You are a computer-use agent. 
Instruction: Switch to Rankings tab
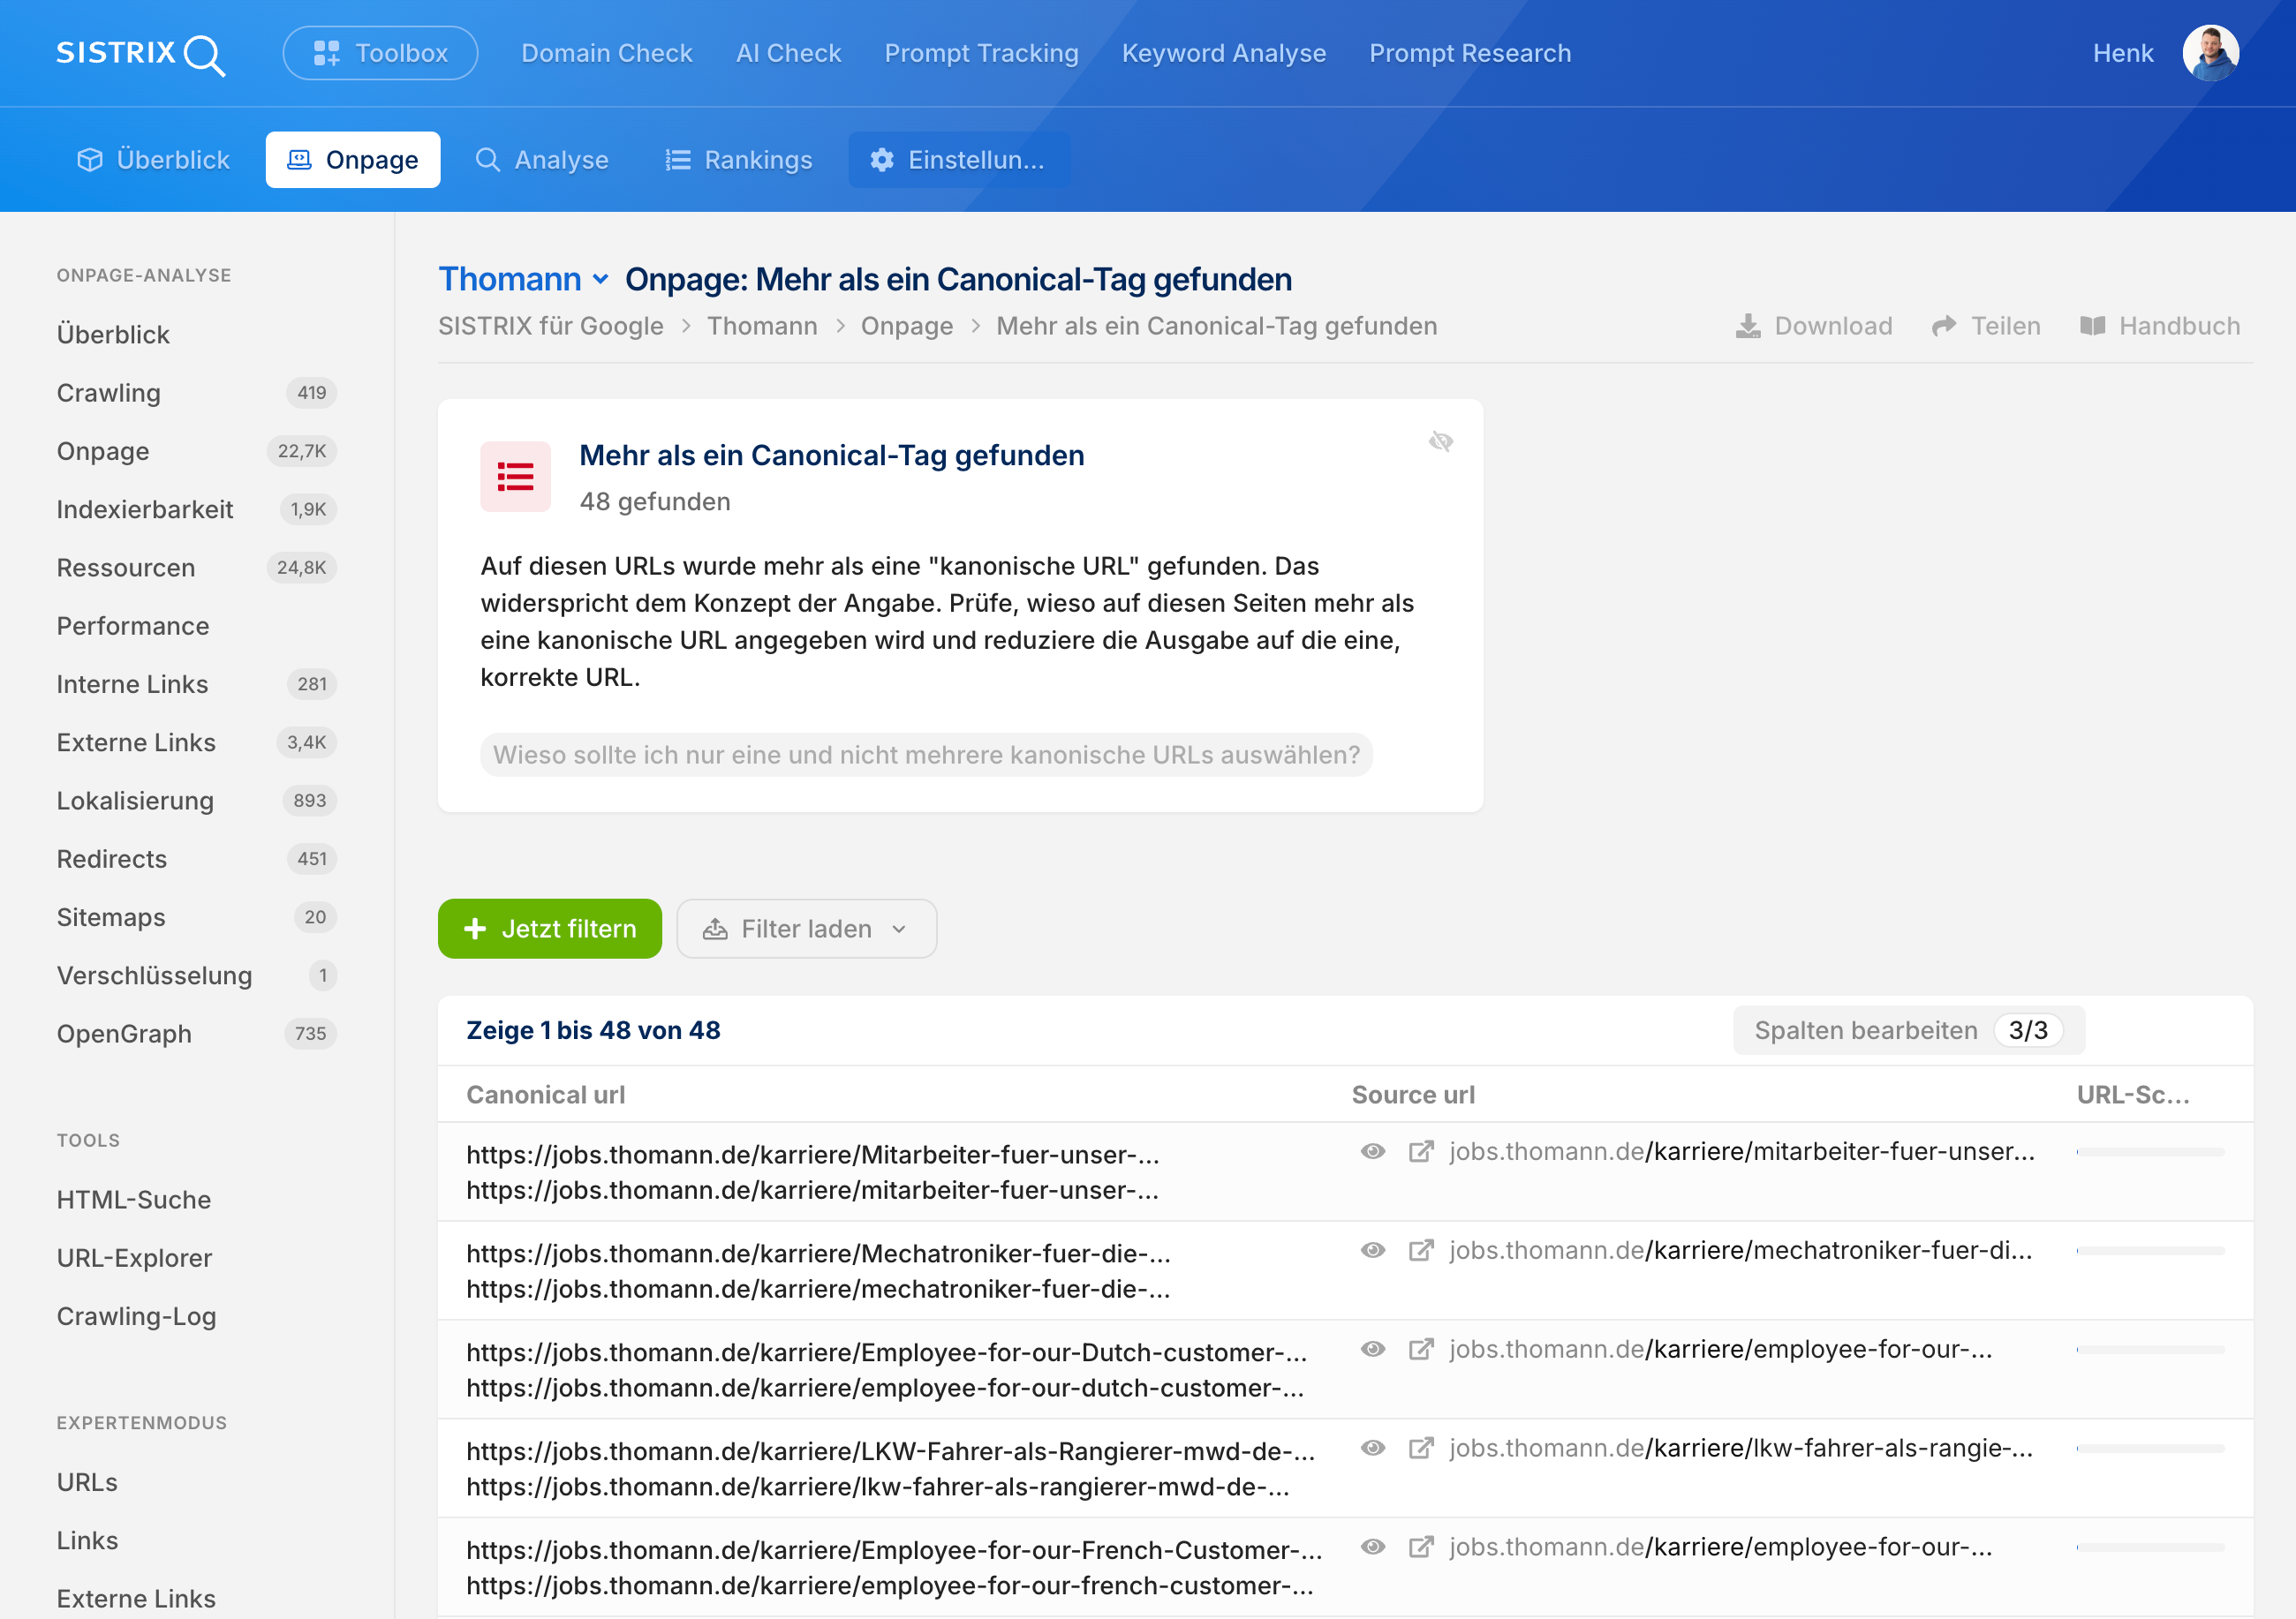pos(739,160)
